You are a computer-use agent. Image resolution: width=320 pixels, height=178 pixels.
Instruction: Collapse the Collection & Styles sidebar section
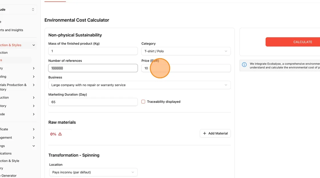click(x=34, y=45)
